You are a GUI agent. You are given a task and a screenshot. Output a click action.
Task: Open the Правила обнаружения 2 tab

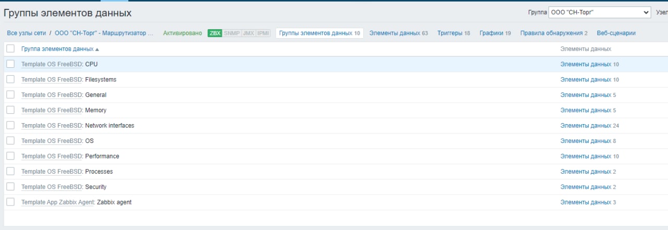click(x=554, y=33)
